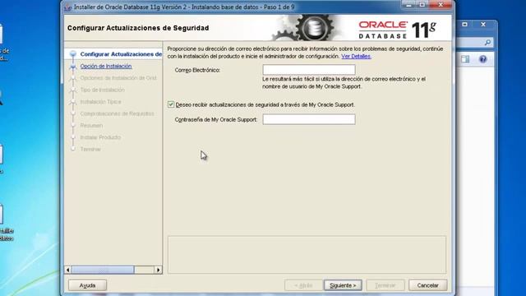
Task: Click the disabled Terminar button
Action: click(x=385, y=285)
